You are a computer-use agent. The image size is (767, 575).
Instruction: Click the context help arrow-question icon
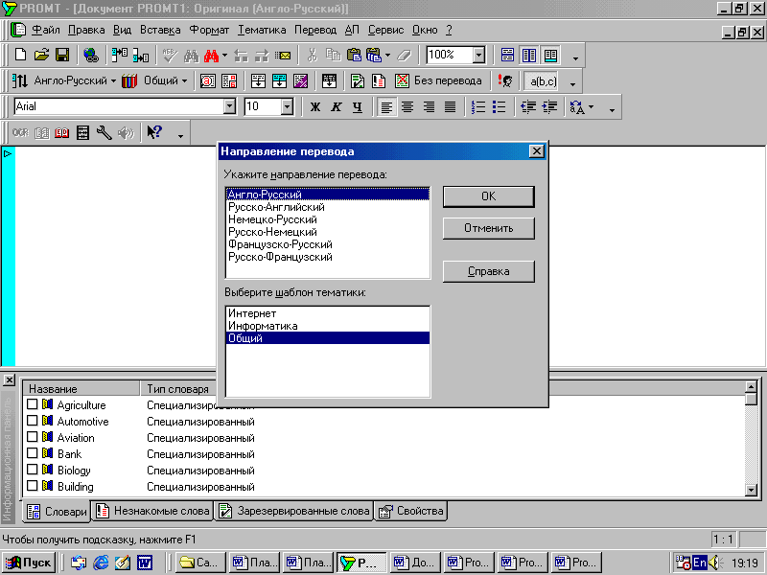coord(154,132)
